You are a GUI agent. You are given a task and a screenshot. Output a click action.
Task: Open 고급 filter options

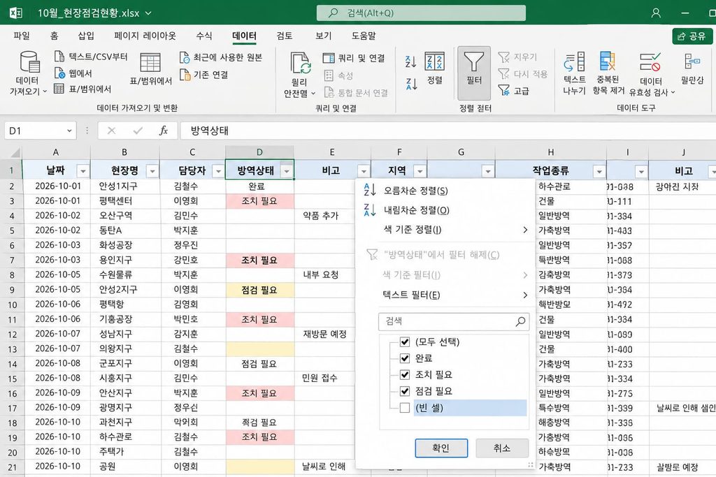514,91
